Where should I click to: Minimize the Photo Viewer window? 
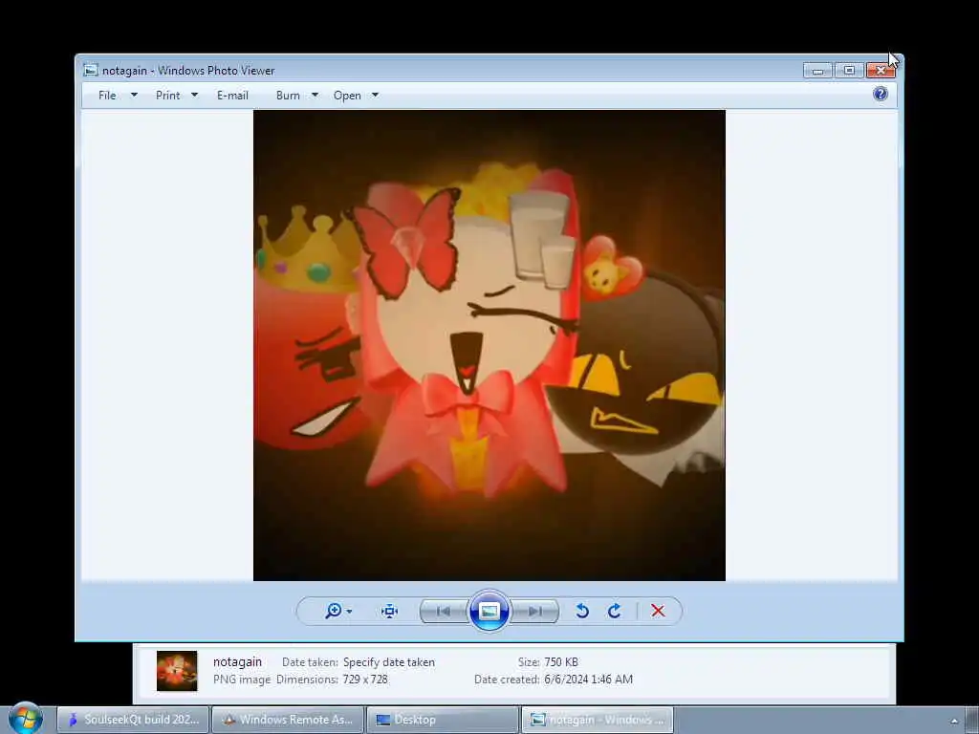(818, 71)
